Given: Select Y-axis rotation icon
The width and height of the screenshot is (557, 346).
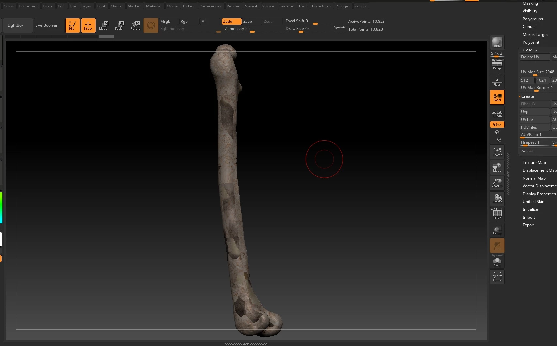Looking at the screenshot, I should point(497,132).
